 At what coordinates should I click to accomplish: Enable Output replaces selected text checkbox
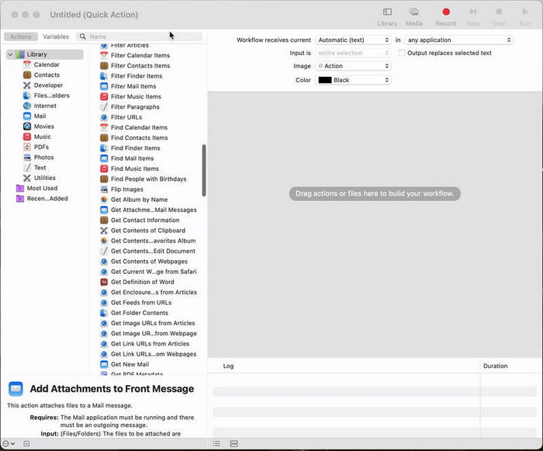[x=402, y=53]
